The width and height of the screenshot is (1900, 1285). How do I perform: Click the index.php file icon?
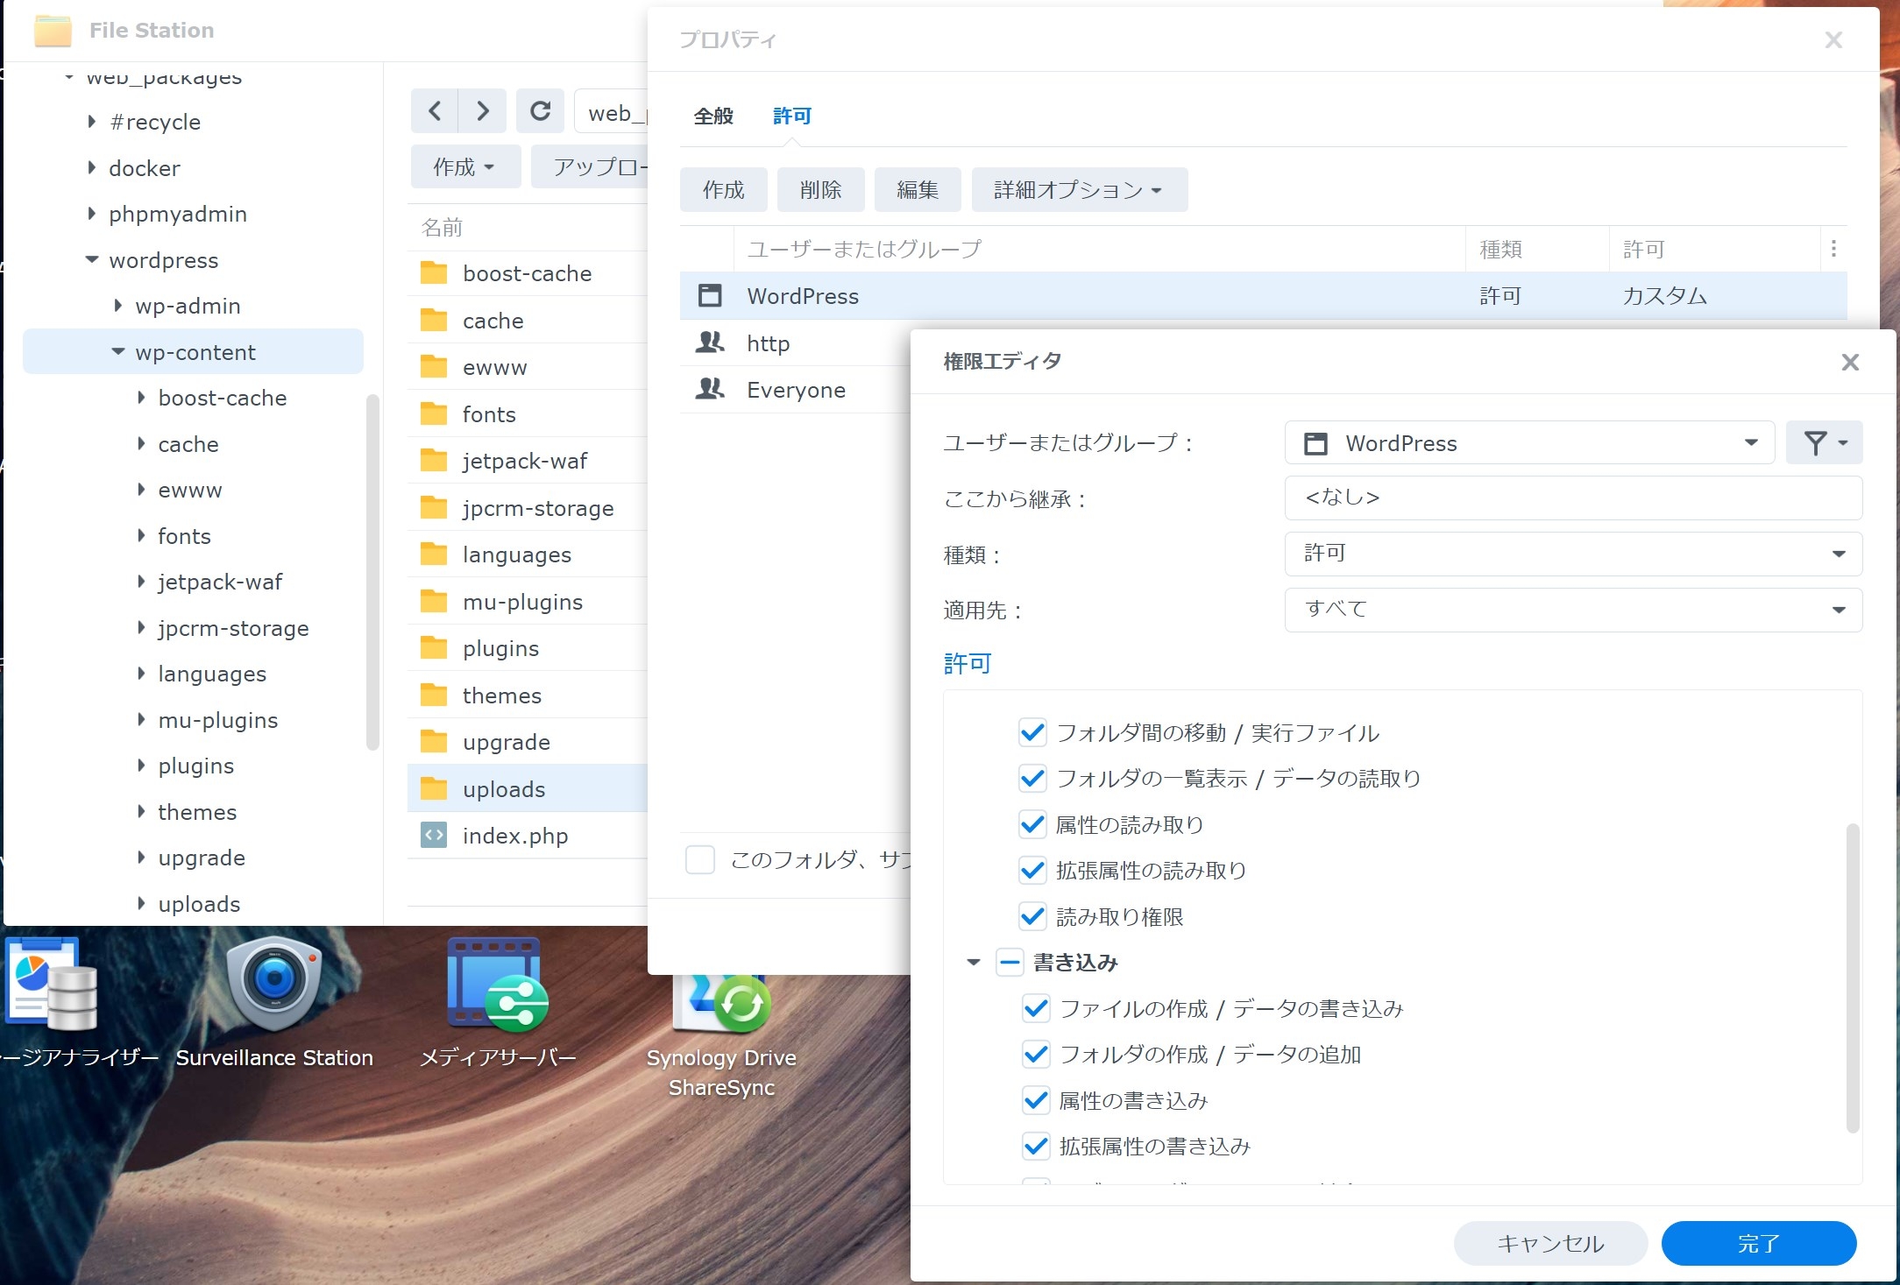point(434,836)
